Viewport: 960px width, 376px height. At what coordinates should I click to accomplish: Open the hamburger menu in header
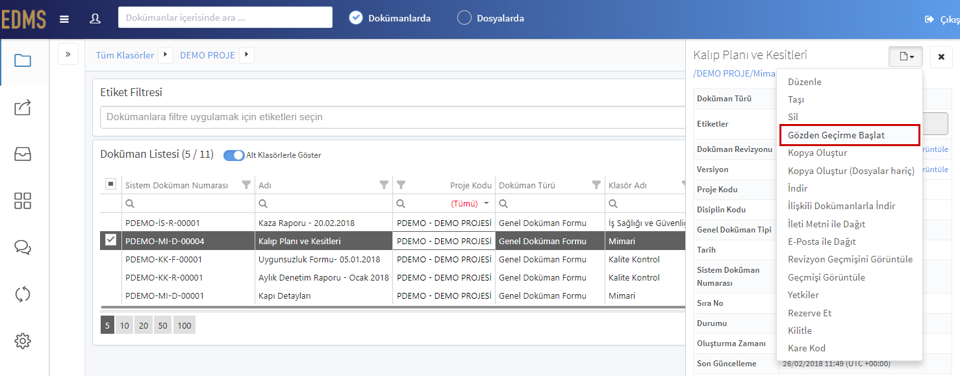click(64, 19)
